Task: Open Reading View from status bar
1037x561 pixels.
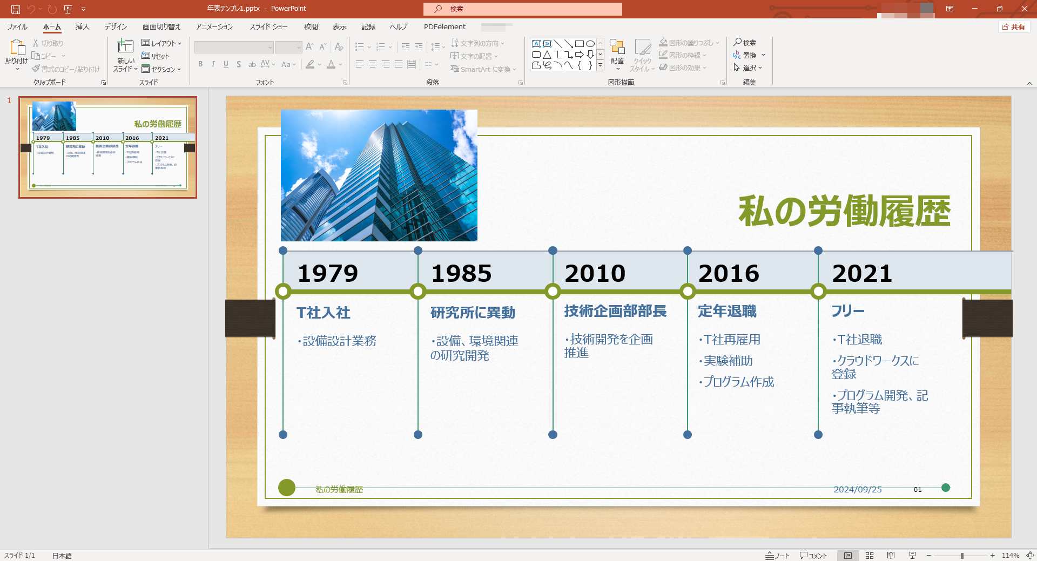Action: point(891,555)
